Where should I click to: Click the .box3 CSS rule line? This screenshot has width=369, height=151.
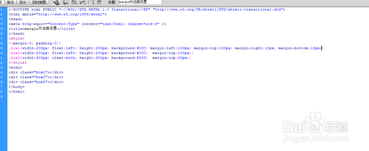[100, 58]
